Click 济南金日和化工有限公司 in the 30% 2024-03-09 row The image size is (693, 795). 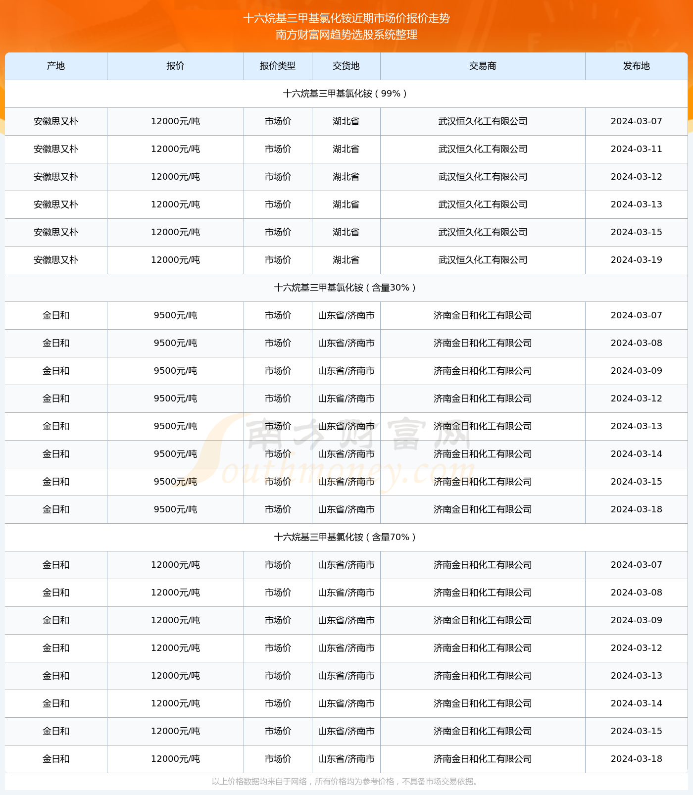pyautogui.click(x=483, y=371)
